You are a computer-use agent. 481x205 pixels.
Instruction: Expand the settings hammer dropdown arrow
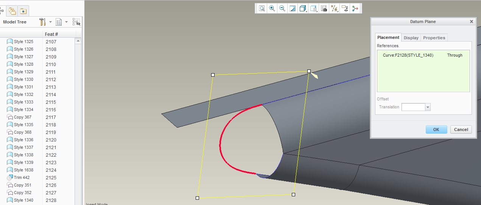pos(50,22)
